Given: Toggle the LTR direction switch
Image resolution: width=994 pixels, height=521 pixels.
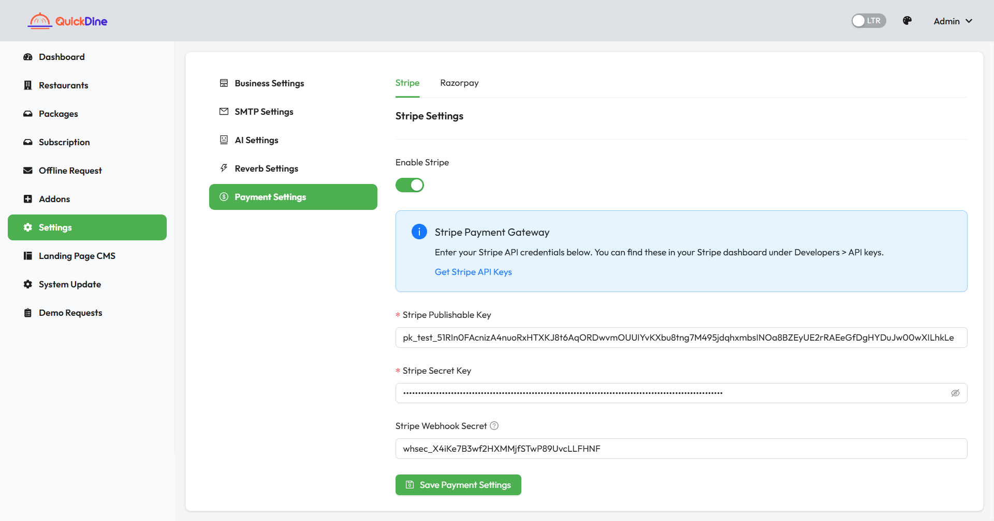Looking at the screenshot, I should click(869, 21).
